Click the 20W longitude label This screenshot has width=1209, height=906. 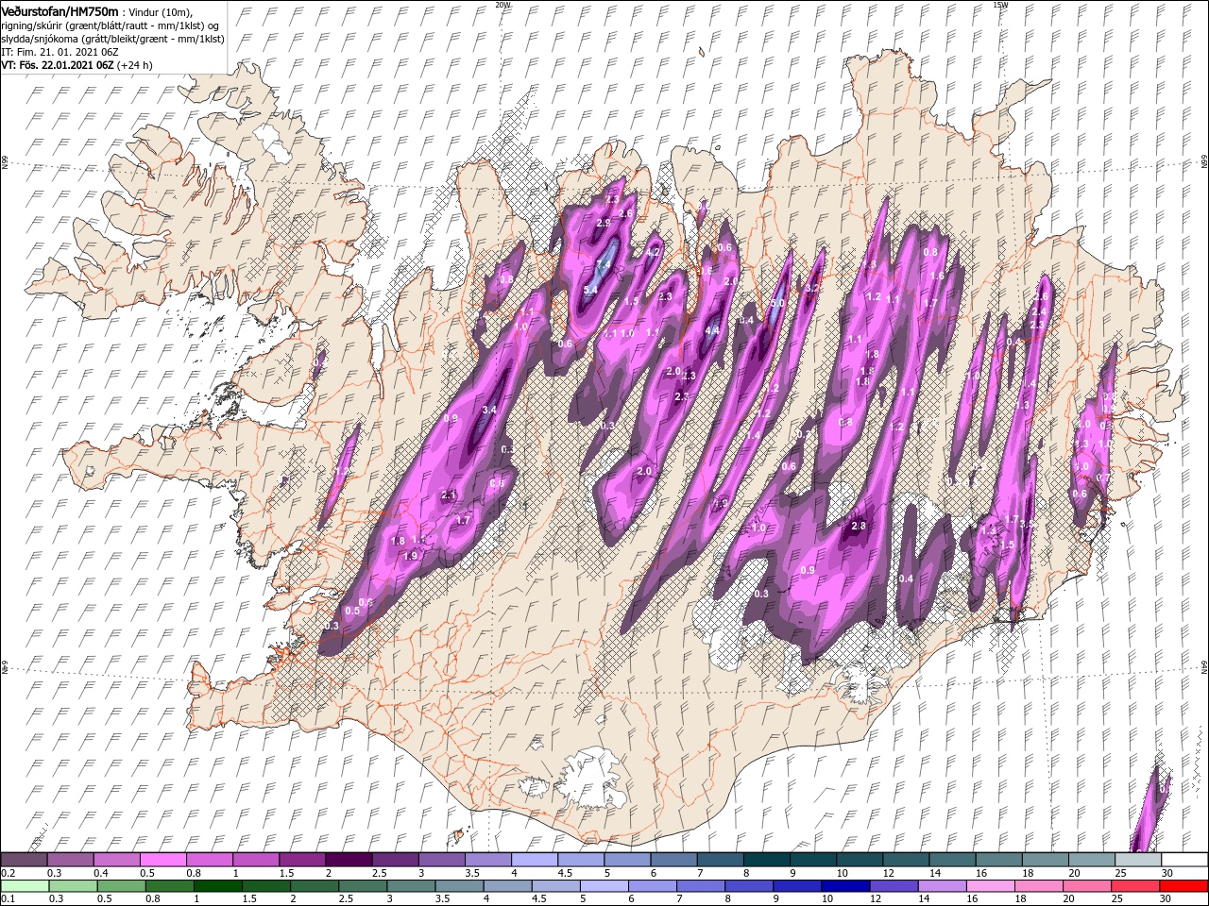point(502,5)
